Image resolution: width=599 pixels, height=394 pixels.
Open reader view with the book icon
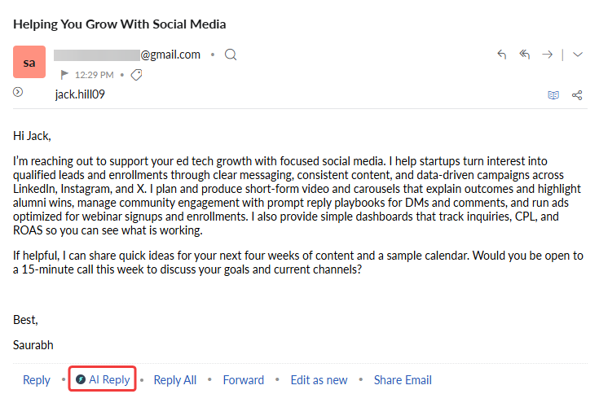[x=553, y=95]
